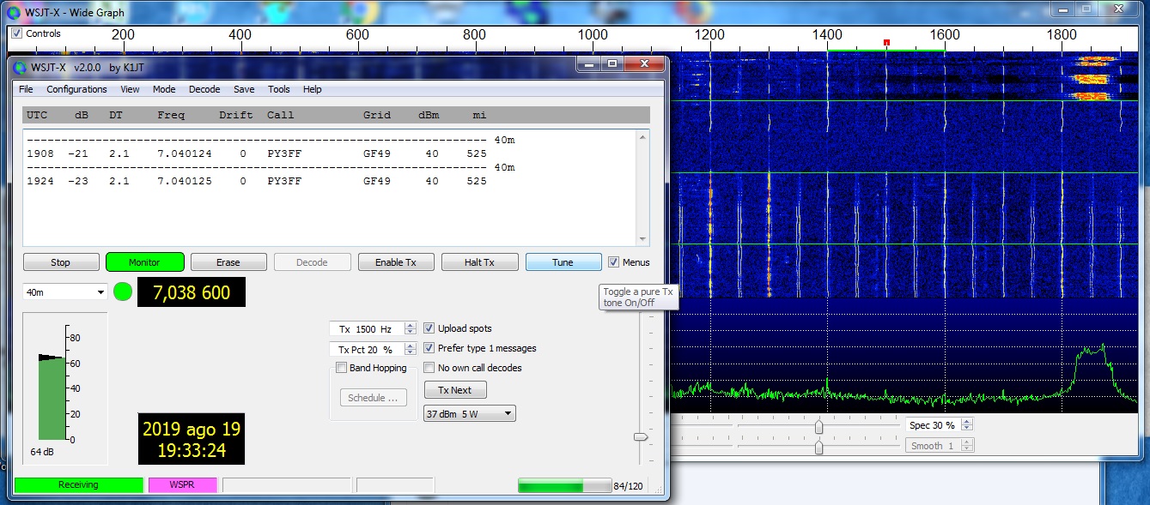Click the Enable Tx button

pyautogui.click(x=396, y=262)
